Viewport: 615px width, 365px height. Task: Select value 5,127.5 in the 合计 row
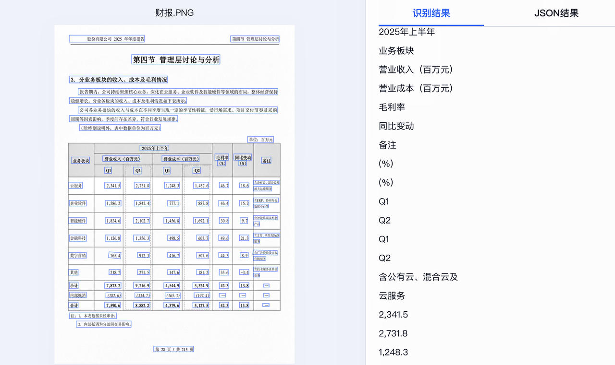pyautogui.click(x=201, y=305)
